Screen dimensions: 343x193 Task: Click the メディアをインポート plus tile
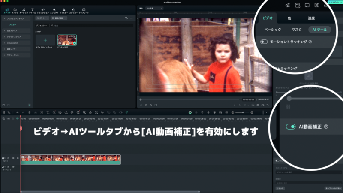coord(45,40)
